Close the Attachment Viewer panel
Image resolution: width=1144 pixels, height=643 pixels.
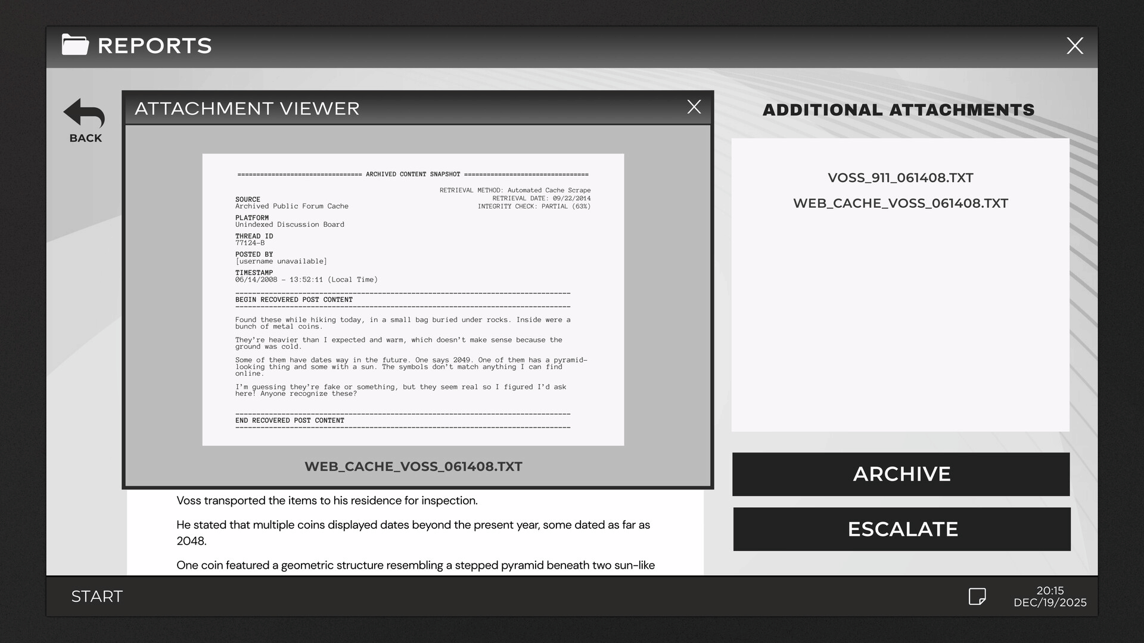tap(694, 107)
